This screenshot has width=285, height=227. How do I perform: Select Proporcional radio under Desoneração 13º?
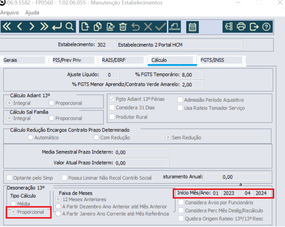13,212
